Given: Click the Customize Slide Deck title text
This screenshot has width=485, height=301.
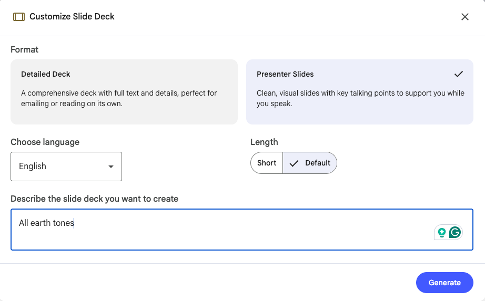Looking at the screenshot, I should click(72, 17).
